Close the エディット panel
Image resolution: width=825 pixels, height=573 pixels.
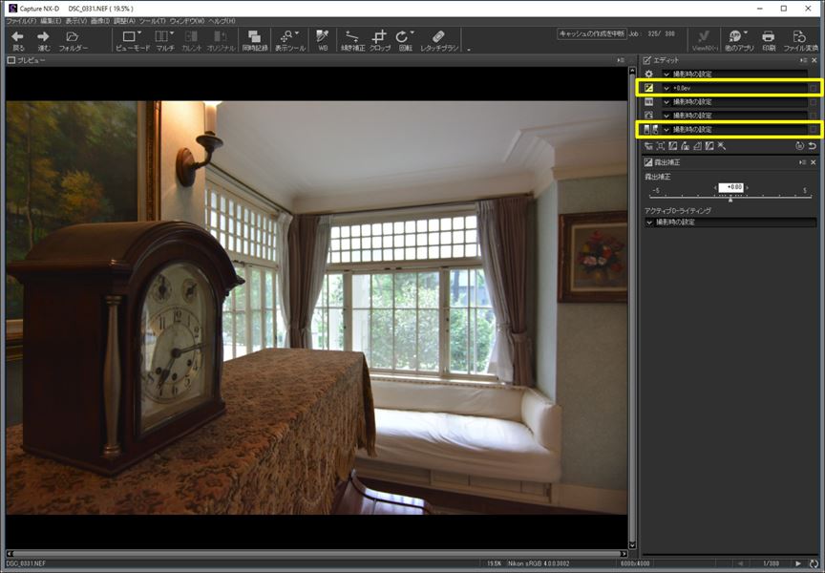pyautogui.click(x=814, y=60)
